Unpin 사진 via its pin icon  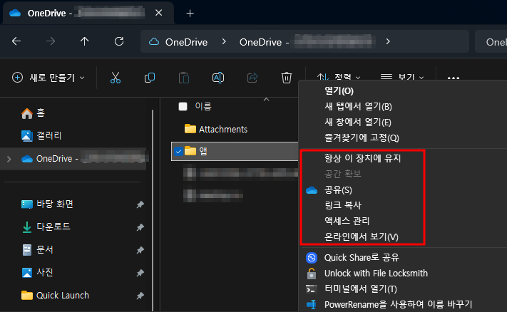pos(140,273)
